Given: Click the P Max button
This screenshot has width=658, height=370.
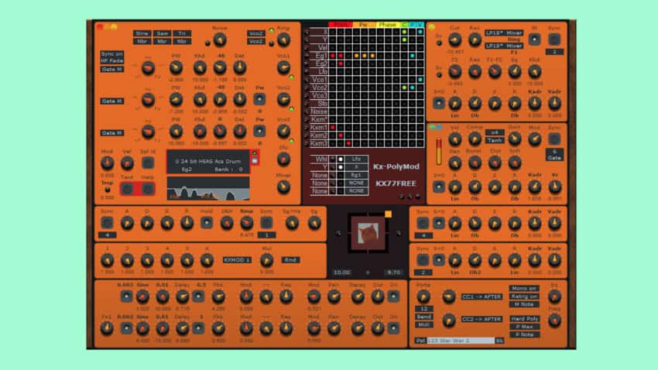Looking at the screenshot, I should 524,327.
